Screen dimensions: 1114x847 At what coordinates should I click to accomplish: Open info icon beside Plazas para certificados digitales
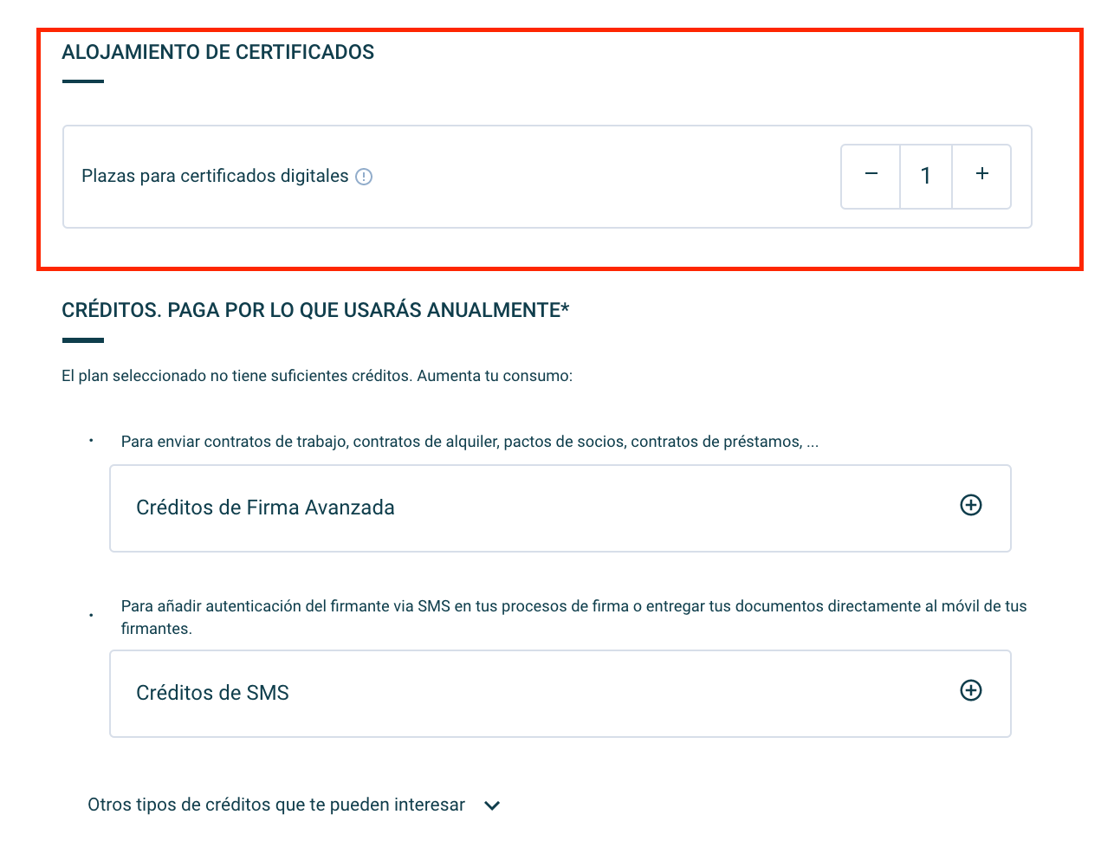(364, 177)
